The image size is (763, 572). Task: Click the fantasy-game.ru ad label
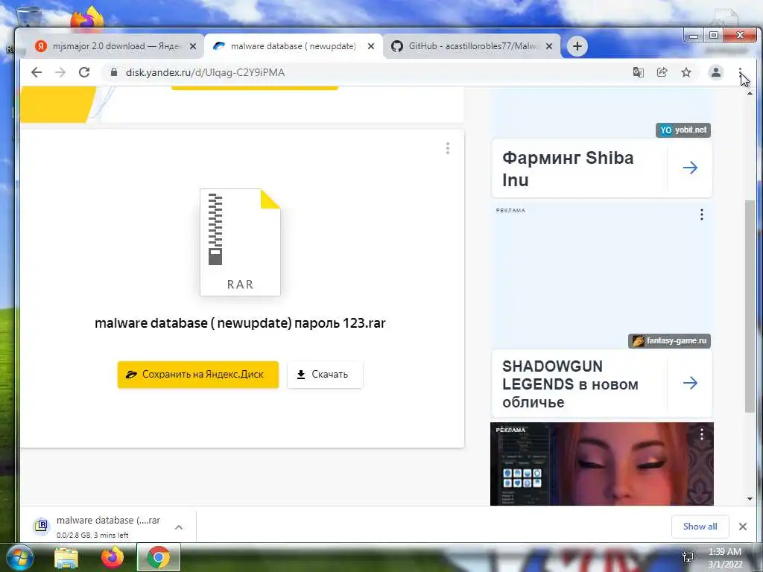tap(669, 341)
